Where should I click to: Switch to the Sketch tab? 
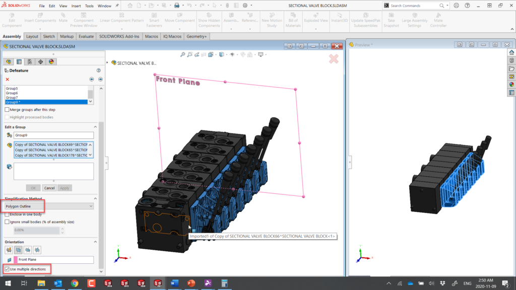pos(49,36)
